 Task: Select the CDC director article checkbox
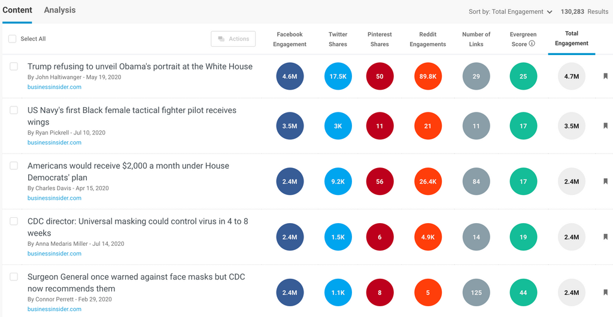point(14,221)
